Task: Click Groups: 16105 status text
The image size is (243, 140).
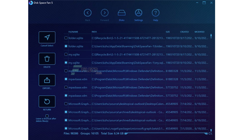Action: (x=90, y=133)
